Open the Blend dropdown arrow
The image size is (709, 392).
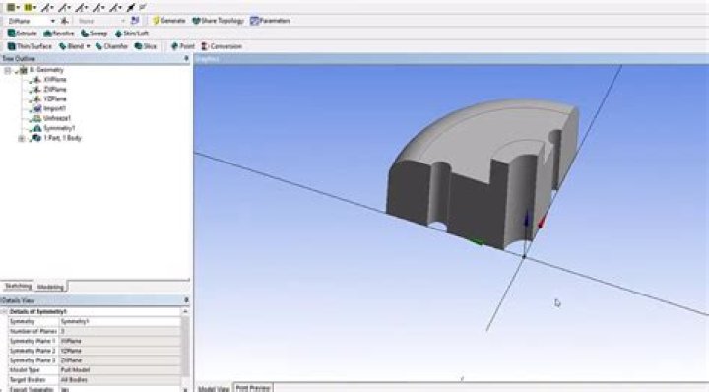89,46
